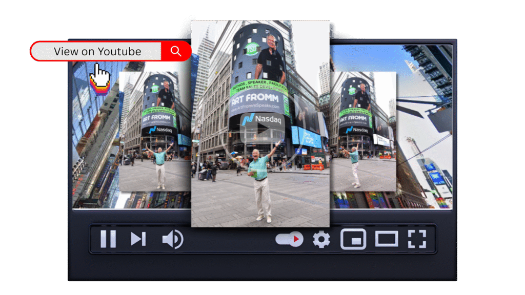Pause the video with the pause icon
The width and height of the screenshot is (525, 295).
108,239
